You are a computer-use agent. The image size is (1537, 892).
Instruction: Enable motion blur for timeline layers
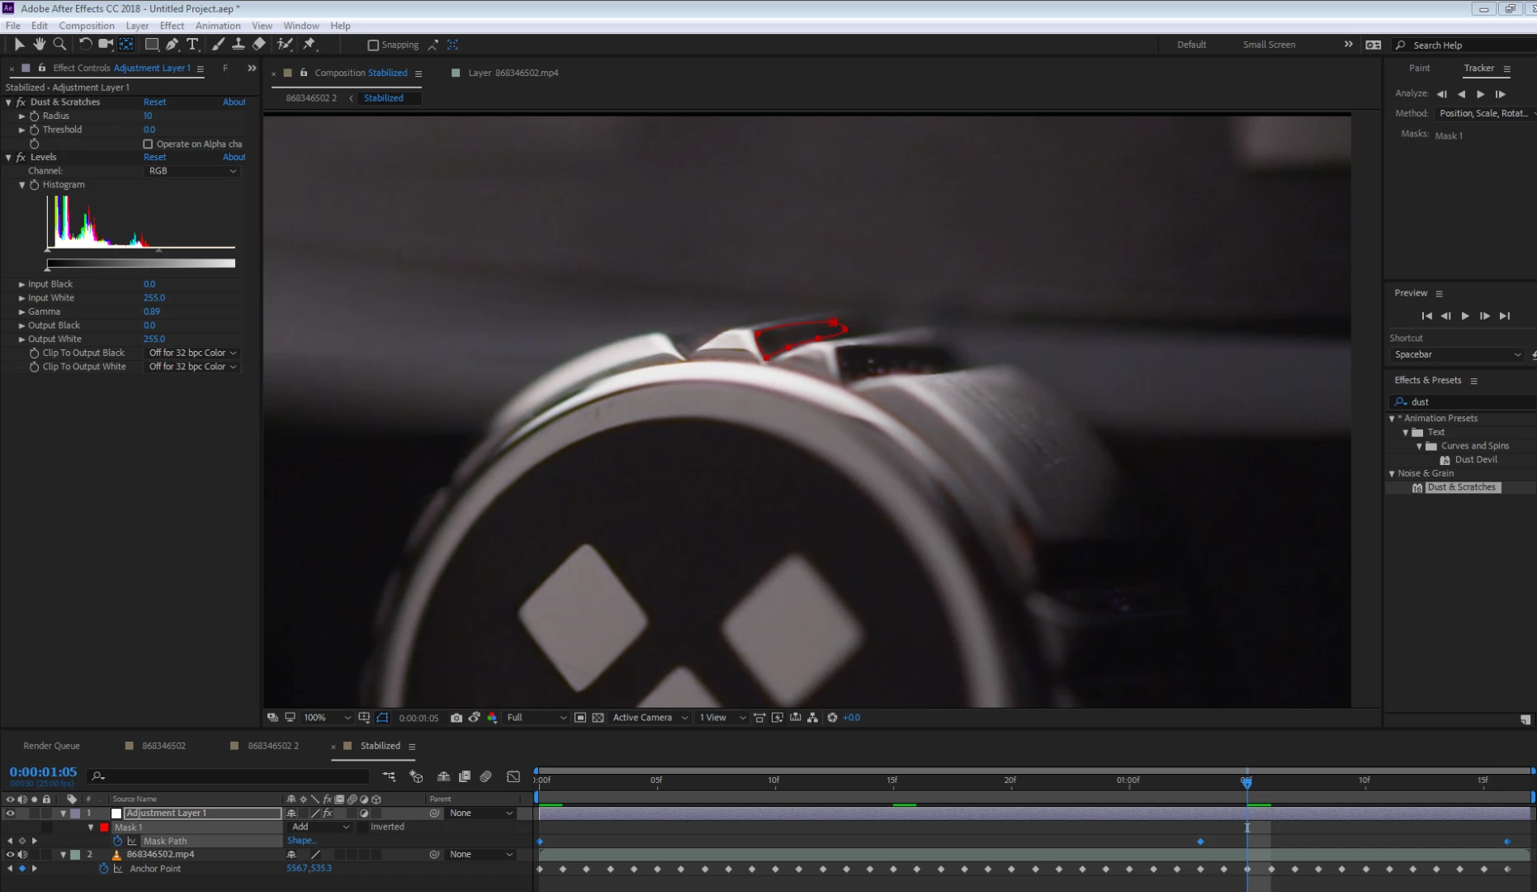(x=486, y=777)
